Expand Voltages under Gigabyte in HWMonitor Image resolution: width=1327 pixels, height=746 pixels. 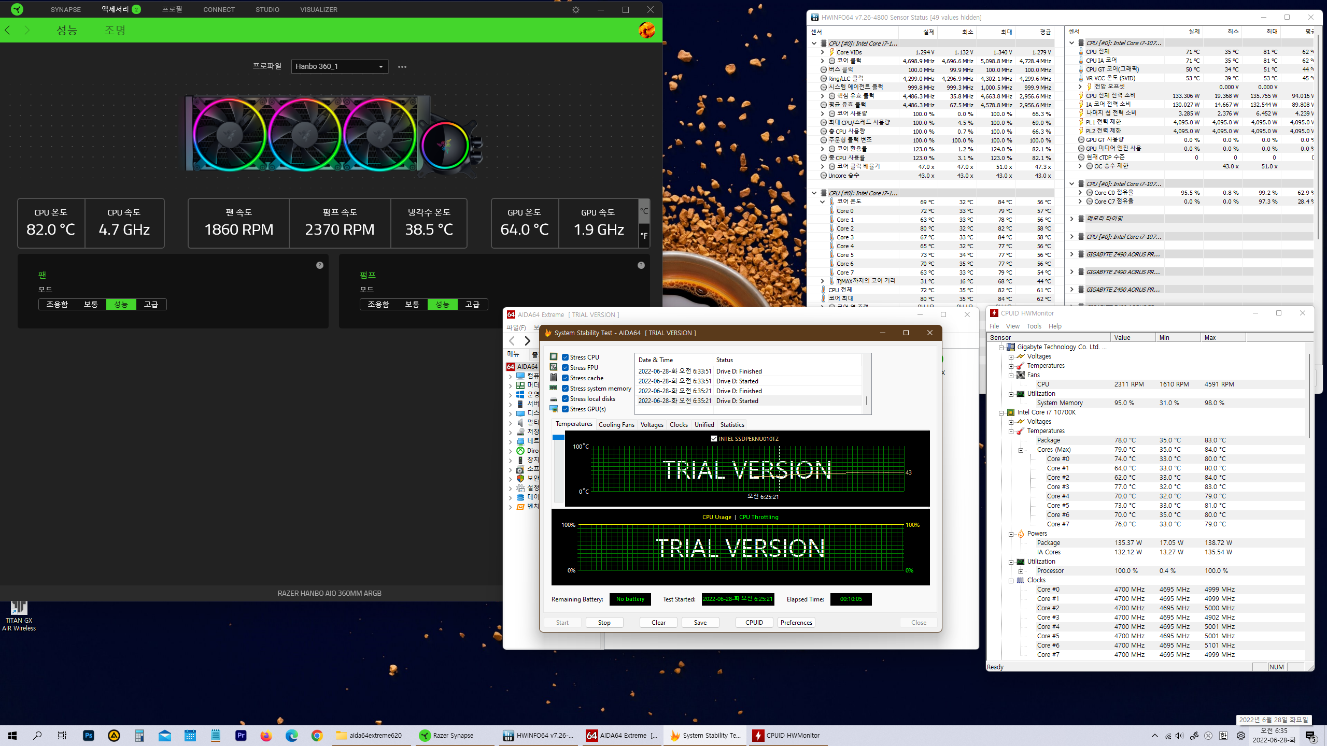(1011, 356)
